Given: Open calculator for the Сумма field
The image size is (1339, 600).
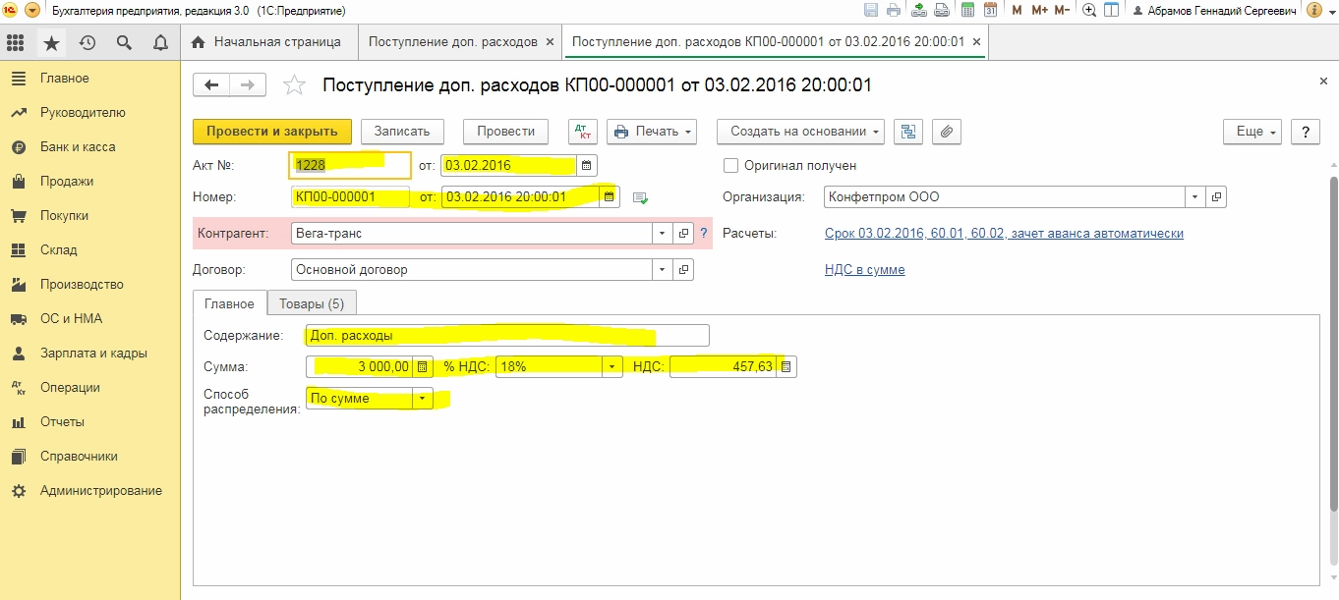Looking at the screenshot, I should click(423, 367).
